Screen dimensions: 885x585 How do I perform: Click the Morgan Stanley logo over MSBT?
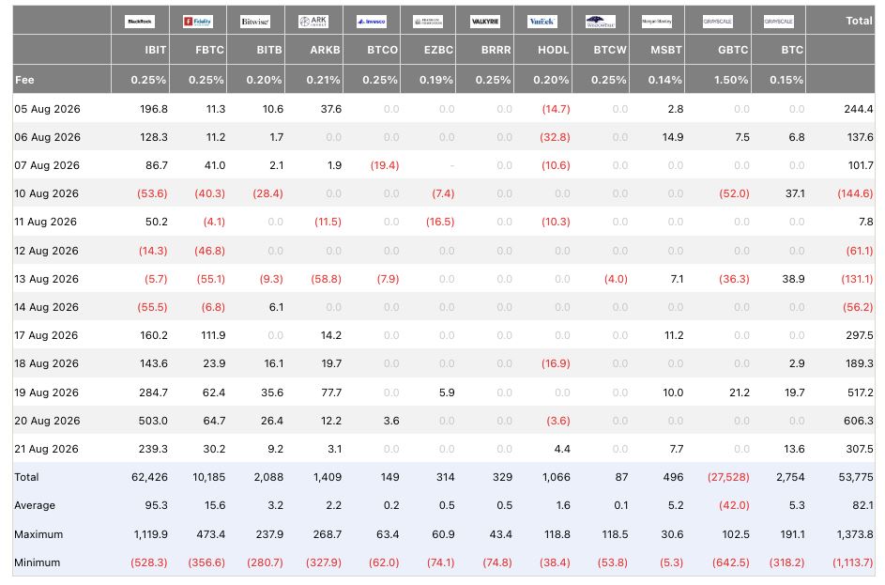(656, 22)
